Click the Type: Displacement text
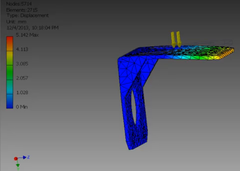This screenshot has width=240, height=171. click(x=27, y=15)
